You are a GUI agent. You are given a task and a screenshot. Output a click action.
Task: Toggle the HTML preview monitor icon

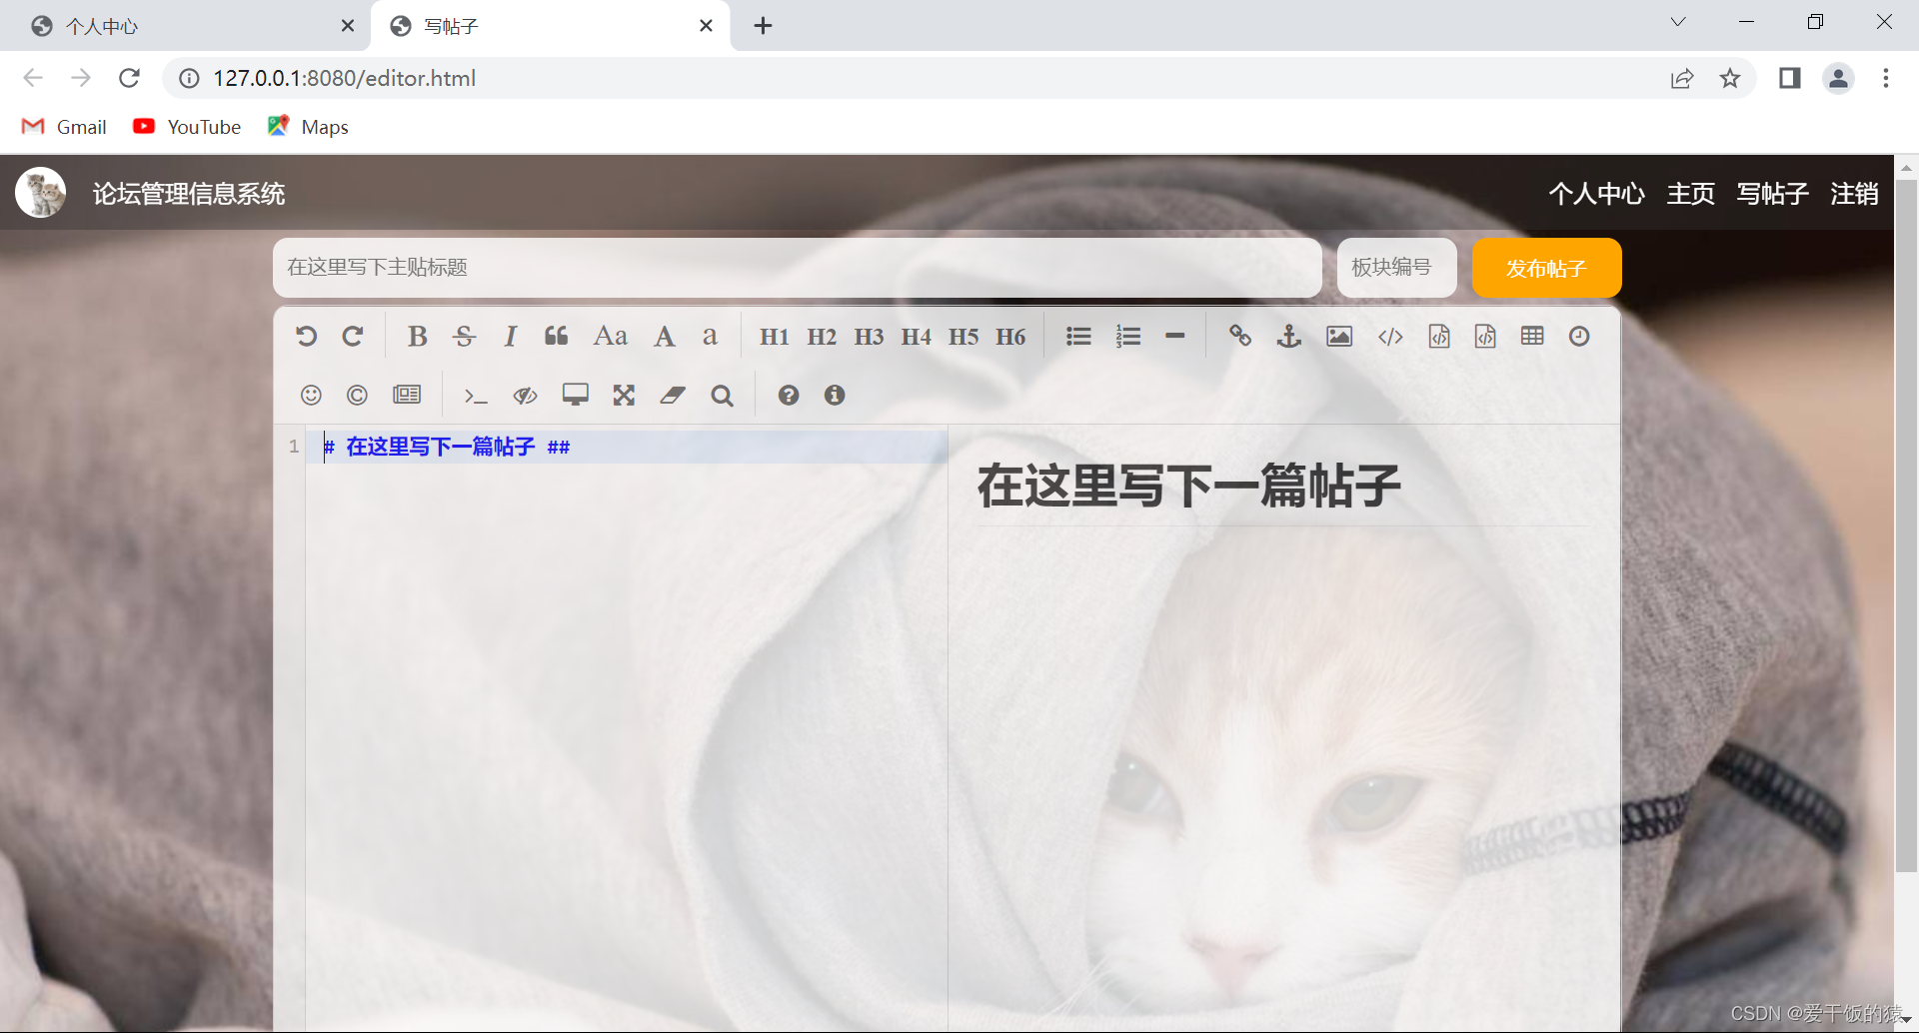click(x=575, y=396)
